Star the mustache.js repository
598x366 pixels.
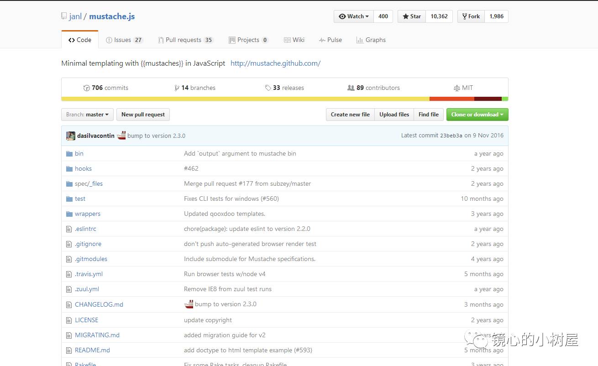point(412,16)
